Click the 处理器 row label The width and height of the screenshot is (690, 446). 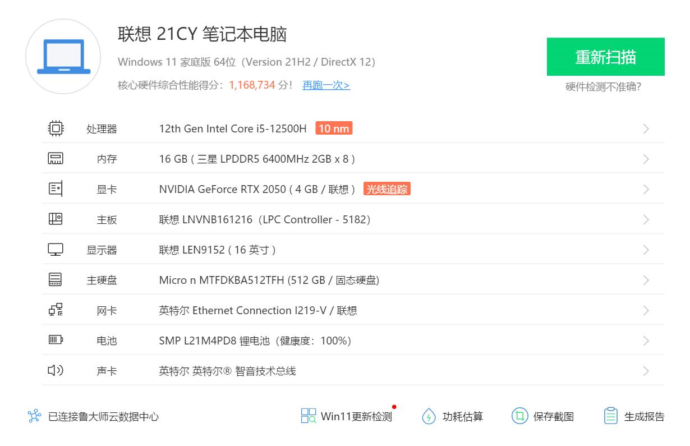(102, 129)
